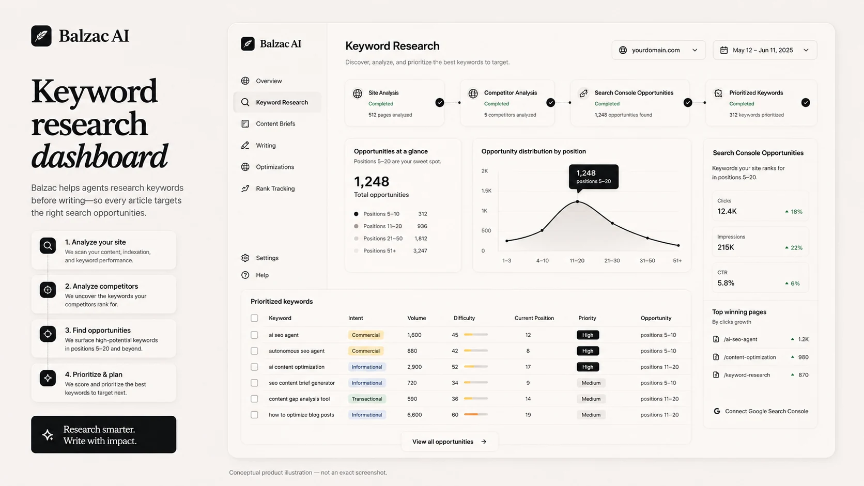This screenshot has width=864, height=486.
Task: Click the 1,248 positions 5–20 chart tooltip
Action: pos(594,177)
